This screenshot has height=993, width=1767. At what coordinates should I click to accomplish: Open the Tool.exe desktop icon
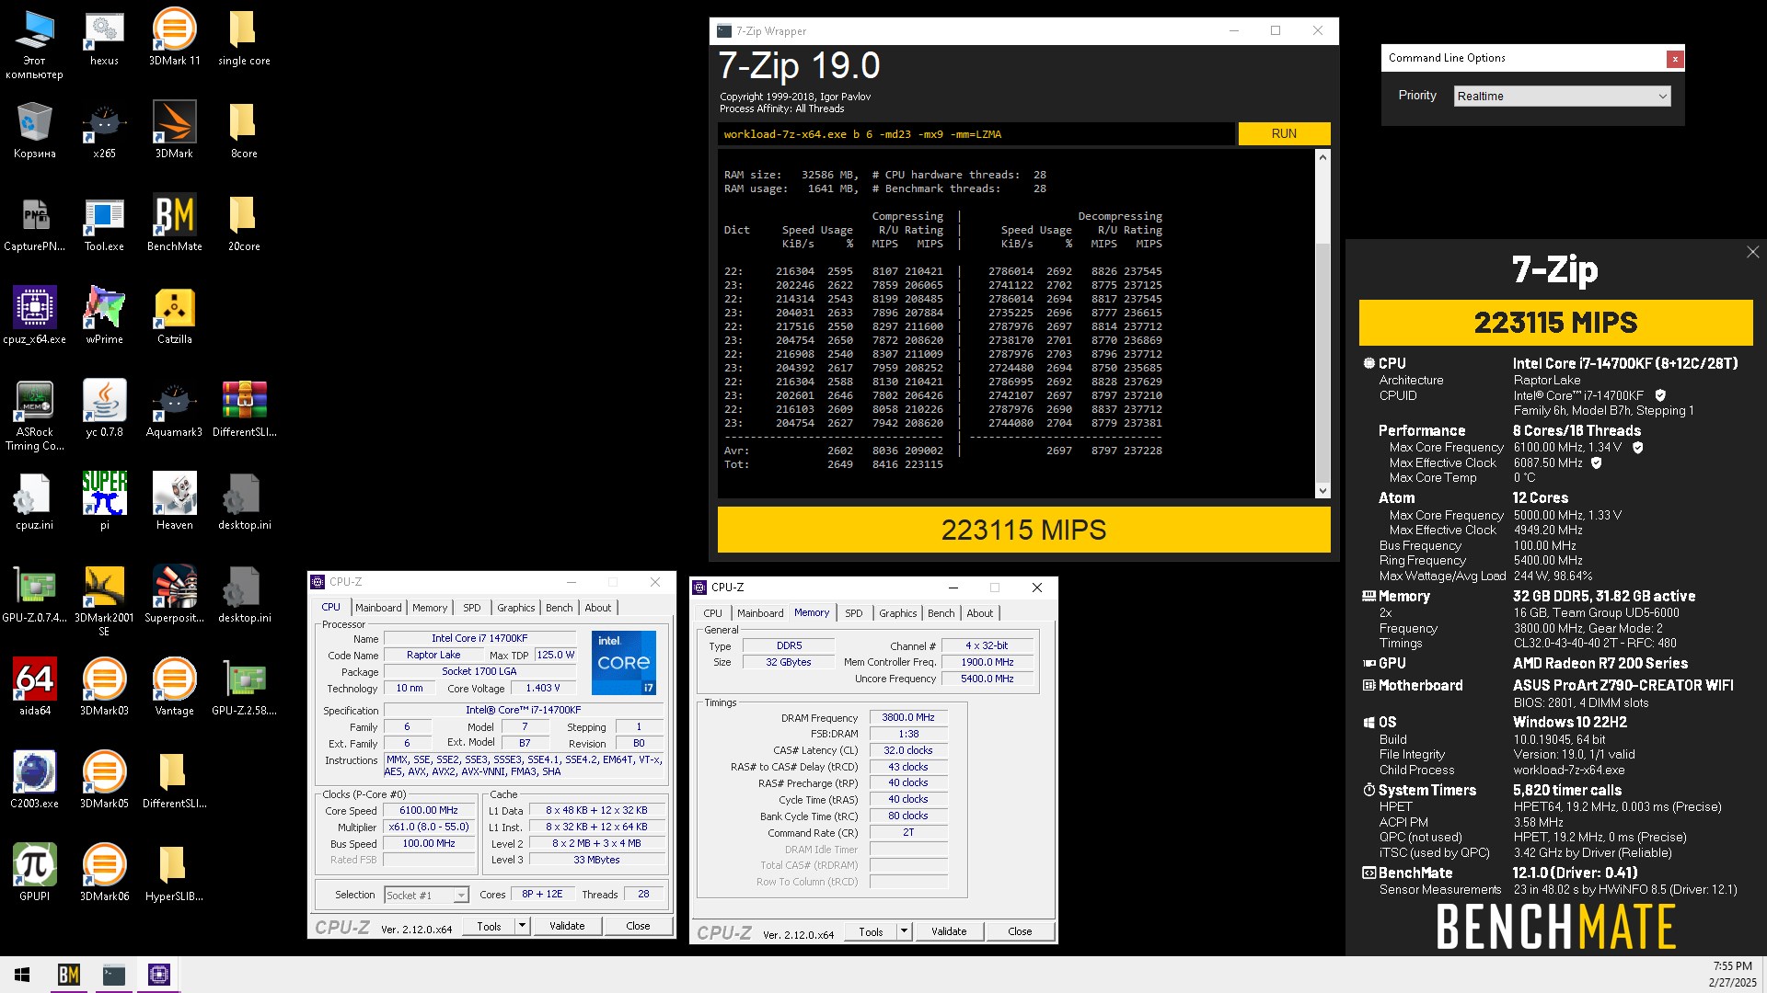pyautogui.click(x=104, y=223)
